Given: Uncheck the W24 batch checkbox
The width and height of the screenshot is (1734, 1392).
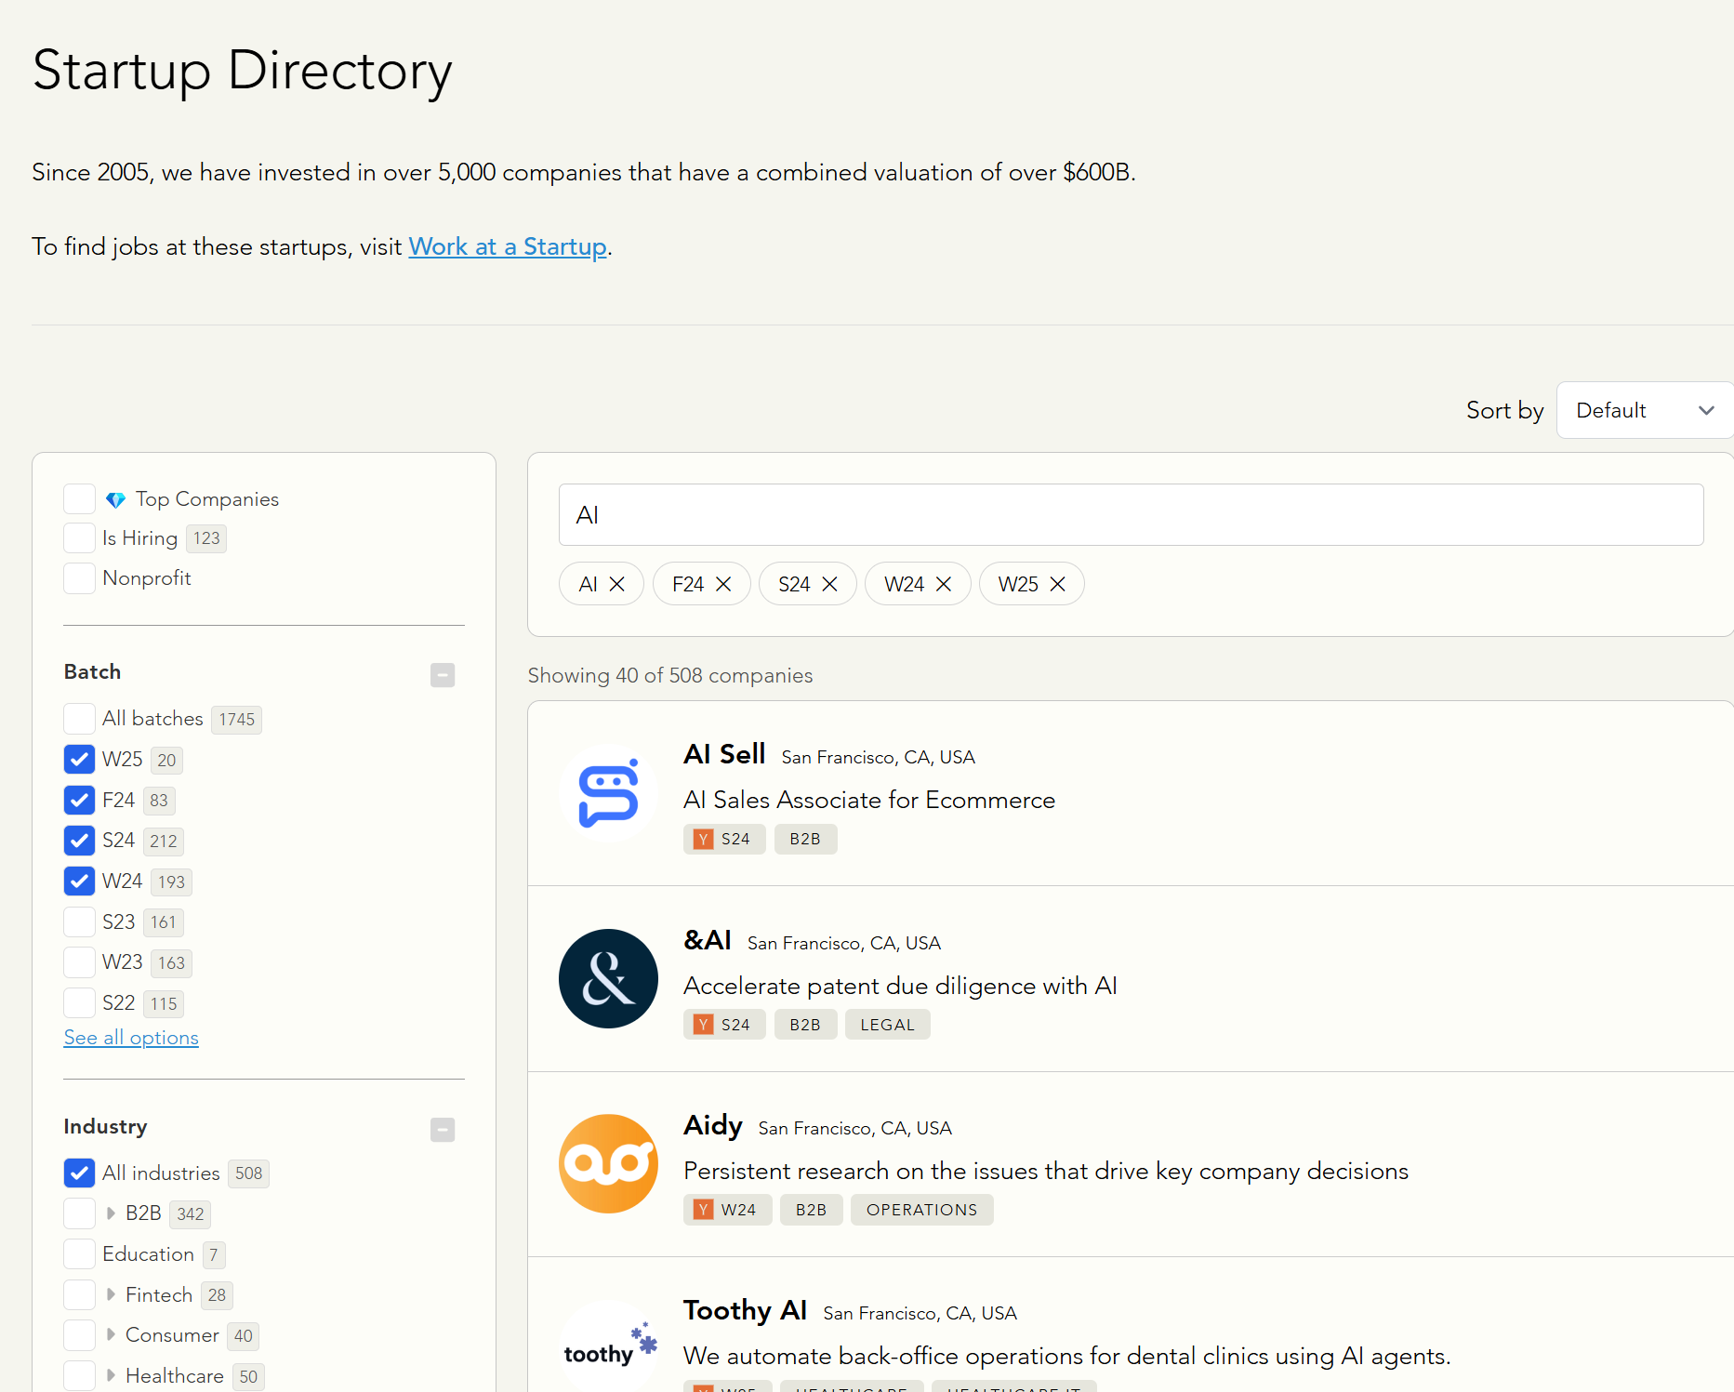Looking at the screenshot, I should tap(79, 881).
